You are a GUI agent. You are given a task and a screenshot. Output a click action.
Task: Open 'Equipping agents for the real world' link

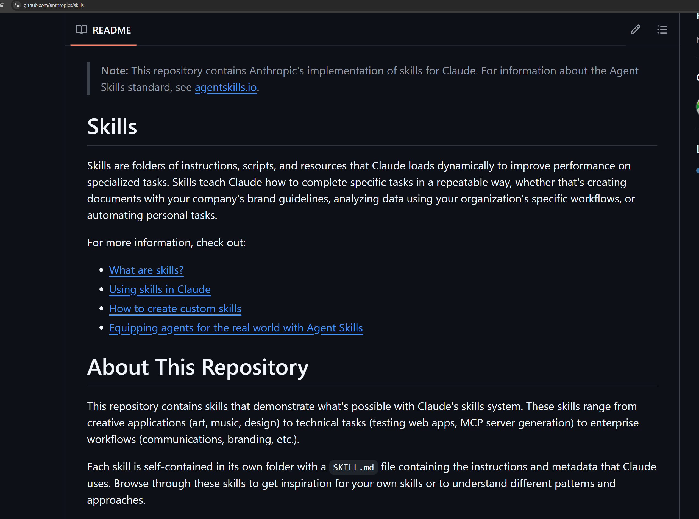click(236, 328)
